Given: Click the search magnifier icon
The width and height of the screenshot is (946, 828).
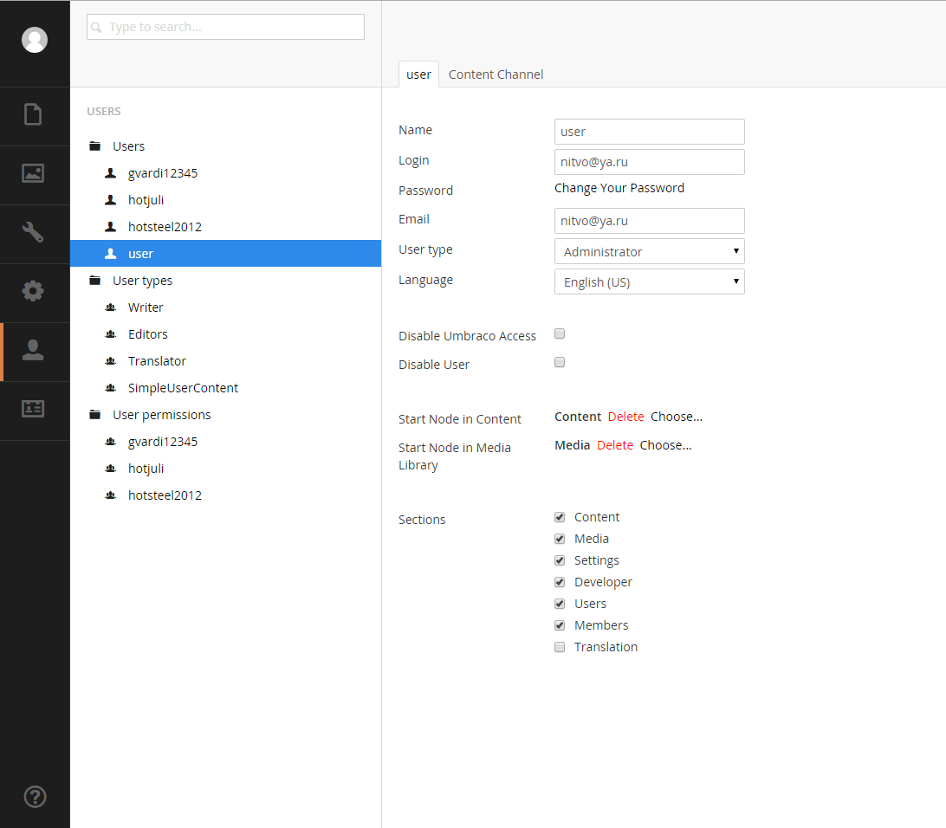Looking at the screenshot, I should (96, 28).
